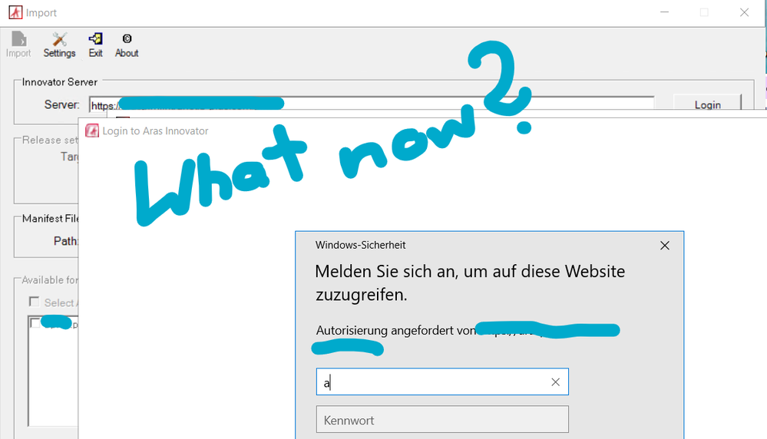Click the Import window title text
The image size is (767, 439).
coord(42,12)
